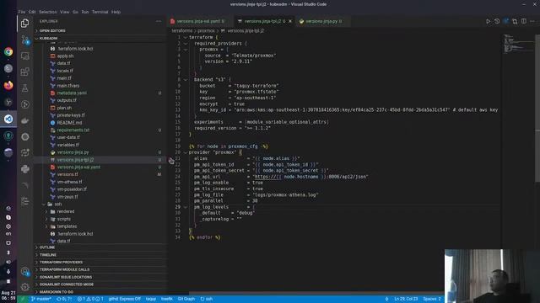
Task: Open the Explorer Views and More Actions ellipsis
Action: pos(159,21)
